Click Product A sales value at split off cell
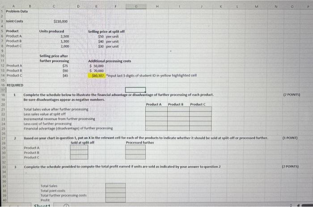The image size is (313, 207). (156, 114)
